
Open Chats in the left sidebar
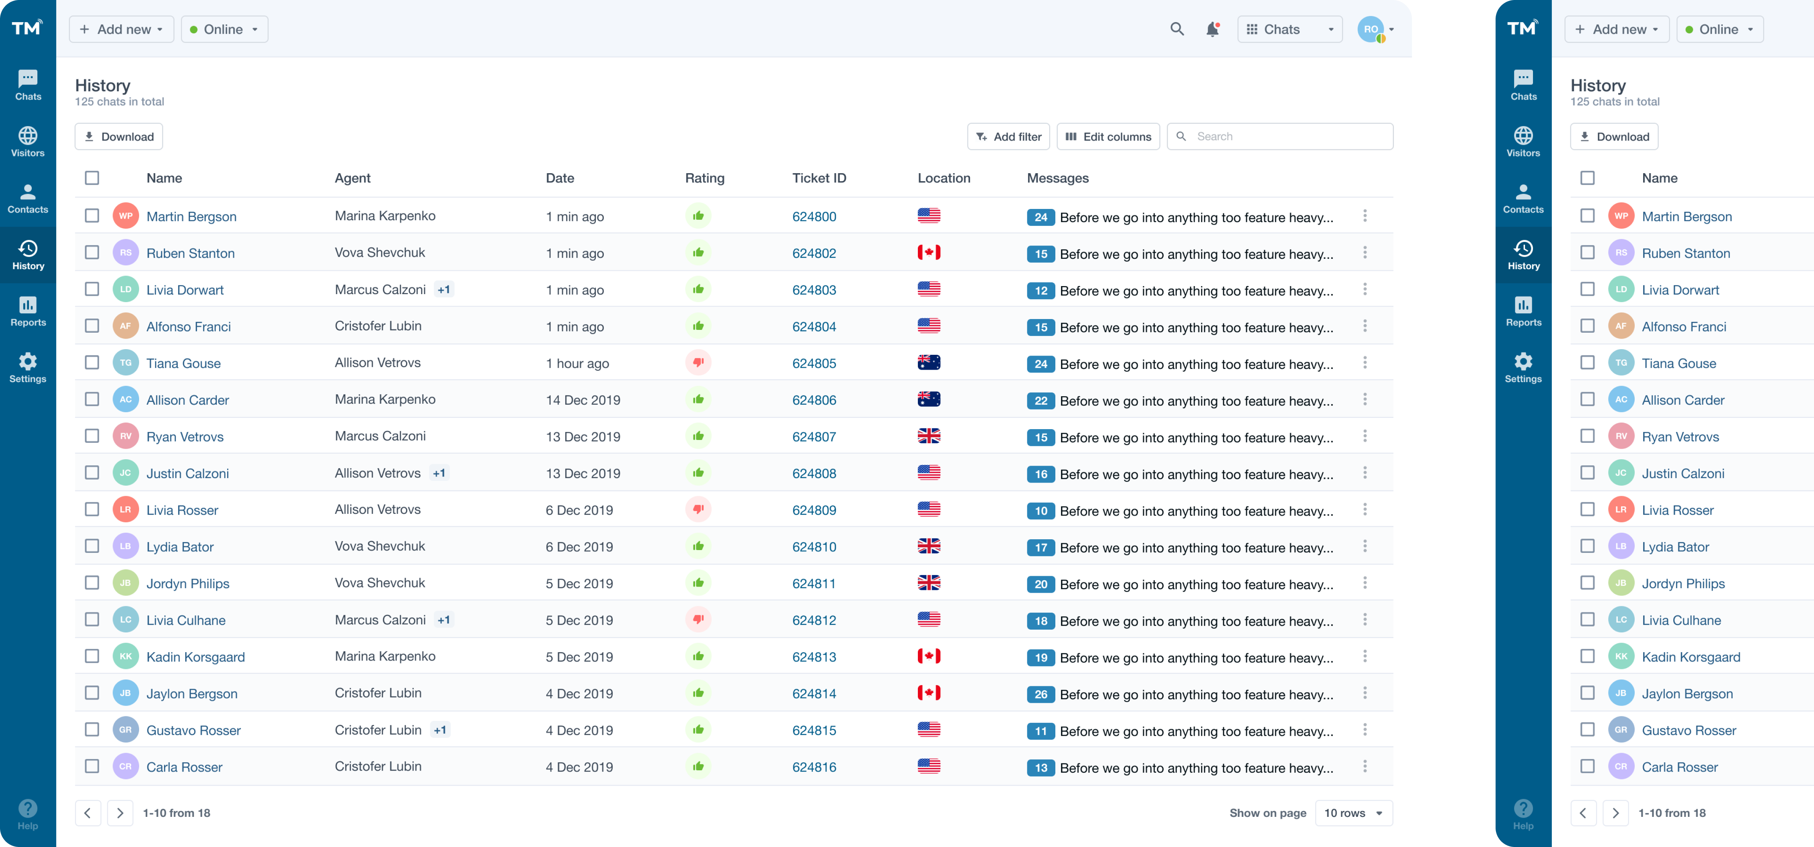pos(27,85)
